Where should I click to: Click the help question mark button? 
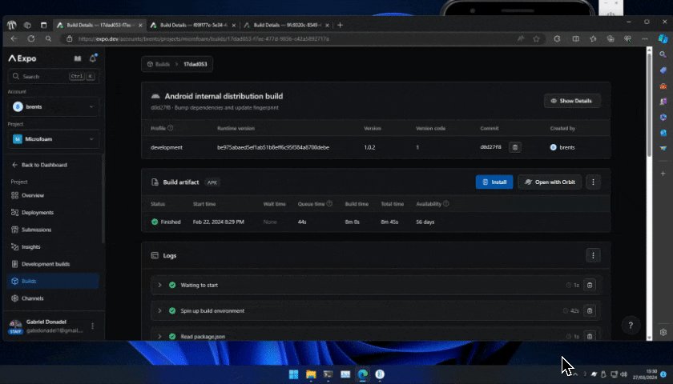click(x=631, y=326)
